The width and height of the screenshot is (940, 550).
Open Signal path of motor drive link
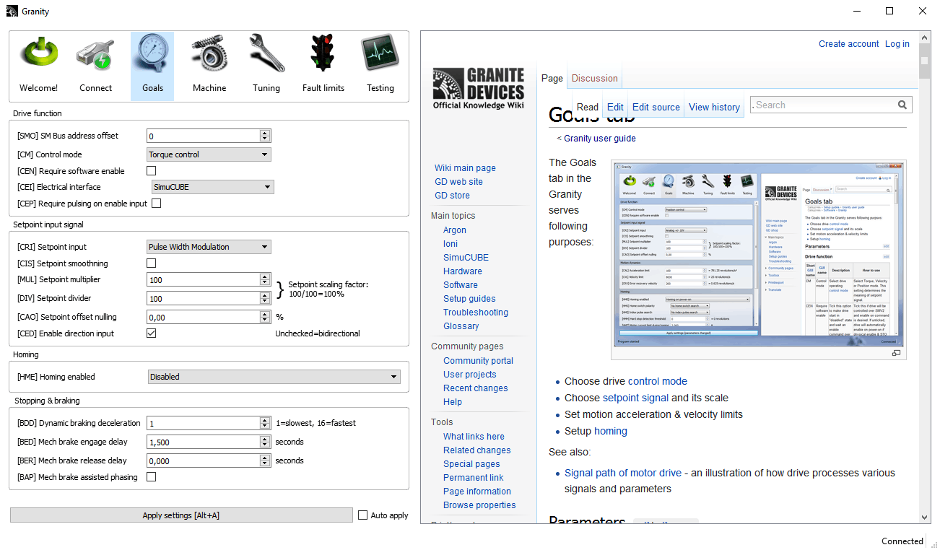(x=623, y=473)
